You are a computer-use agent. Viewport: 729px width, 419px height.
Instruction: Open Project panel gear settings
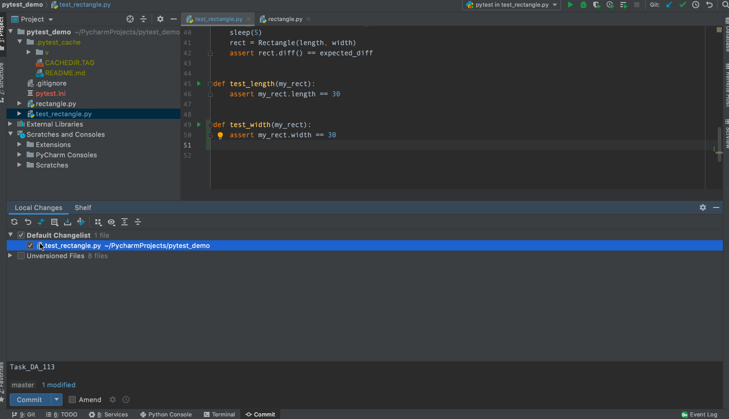pos(160,19)
